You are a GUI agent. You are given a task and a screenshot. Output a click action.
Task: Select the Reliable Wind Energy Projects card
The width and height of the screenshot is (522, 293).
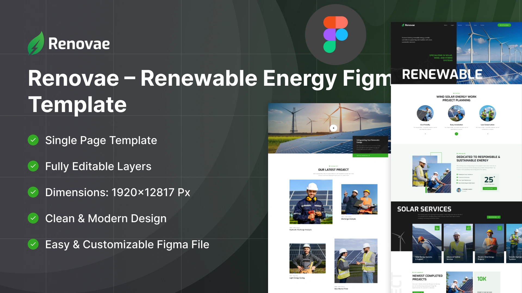(x=489, y=243)
